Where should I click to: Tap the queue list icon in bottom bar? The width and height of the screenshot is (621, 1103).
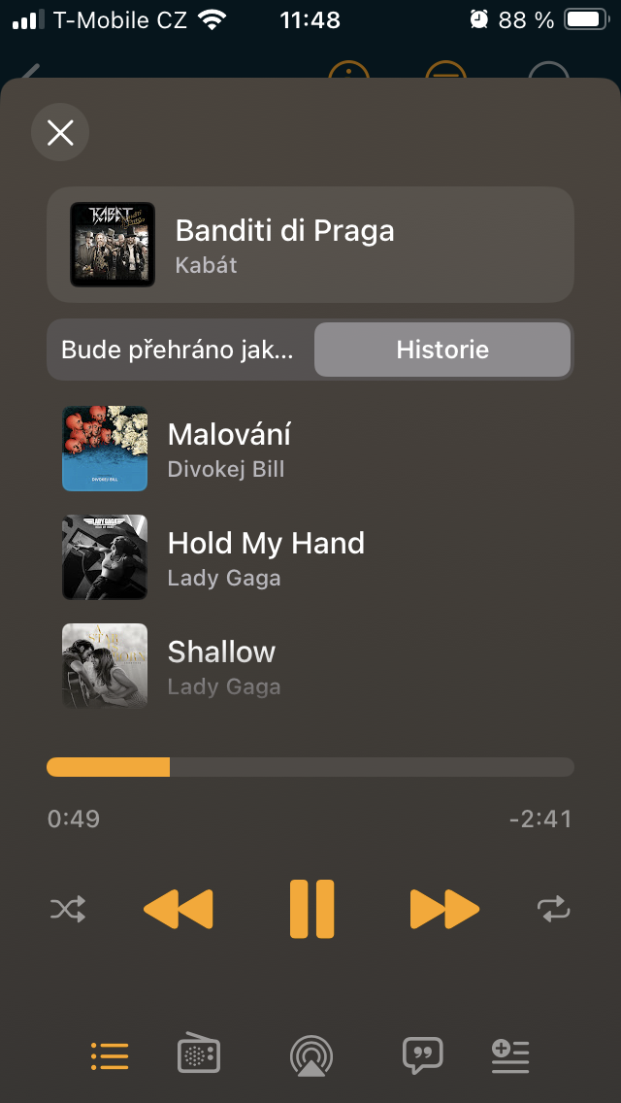click(110, 1054)
